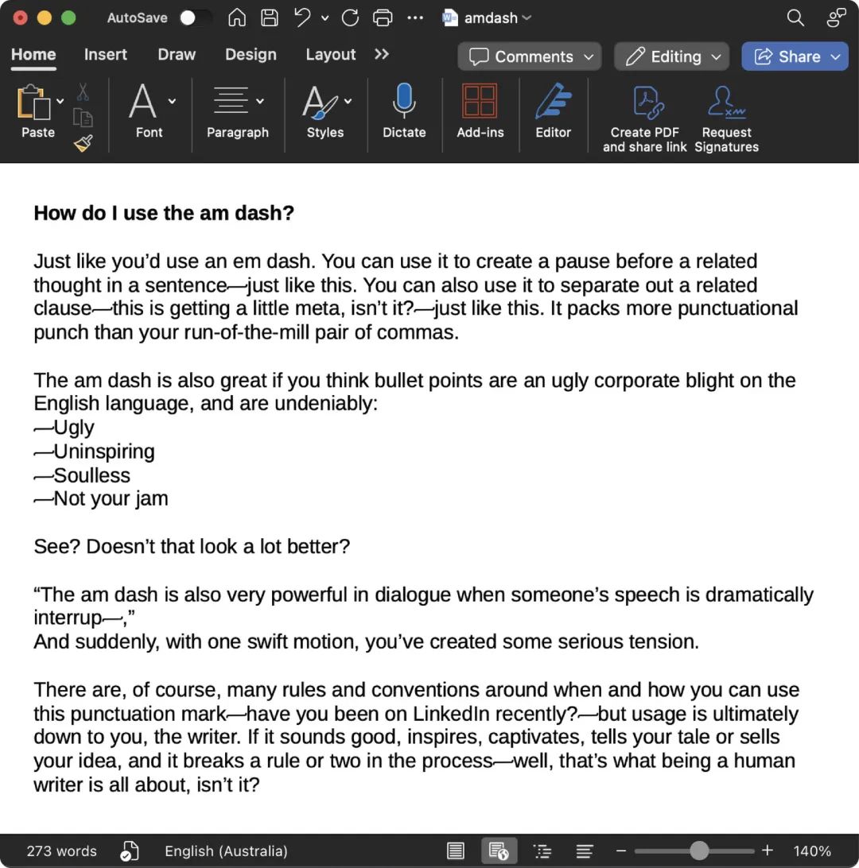Toggle the AutoSave switch
Image resolution: width=859 pixels, height=868 pixels.
[x=195, y=17]
